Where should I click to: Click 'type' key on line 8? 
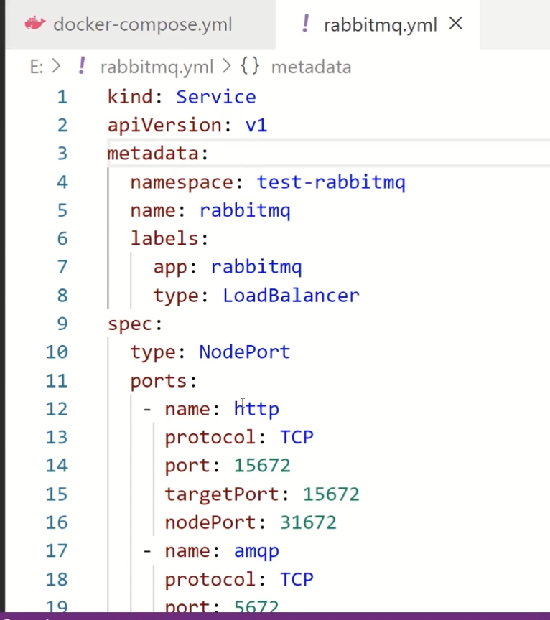pyautogui.click(x=176, y=296)
